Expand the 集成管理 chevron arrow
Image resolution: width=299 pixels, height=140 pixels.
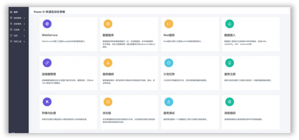(x=24, y=18)
